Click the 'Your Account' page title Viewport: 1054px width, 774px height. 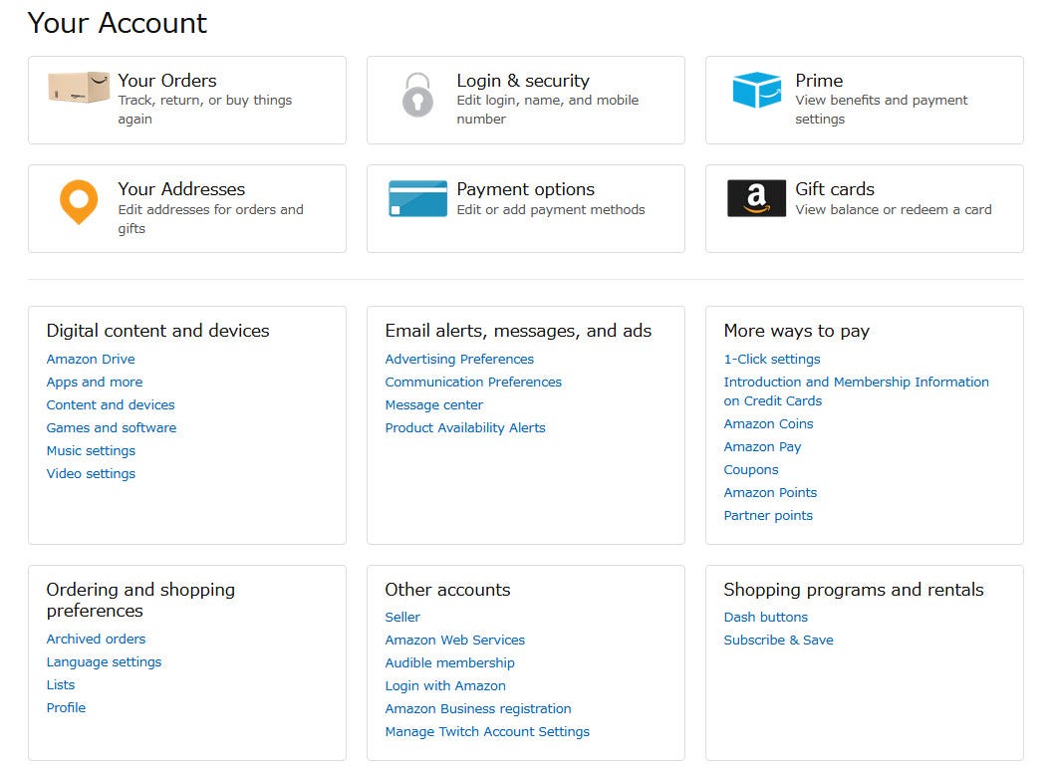tap(117, 23)
